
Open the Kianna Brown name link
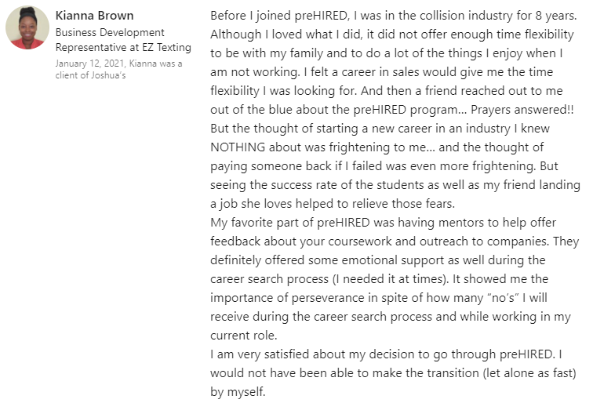pyautogui.click(x=94, y=16)
